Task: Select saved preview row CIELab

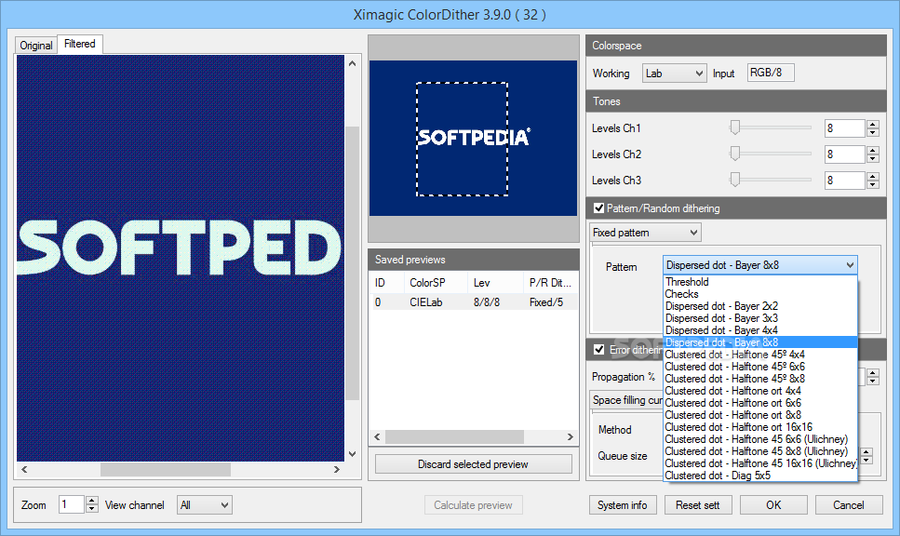Action: 474,302
